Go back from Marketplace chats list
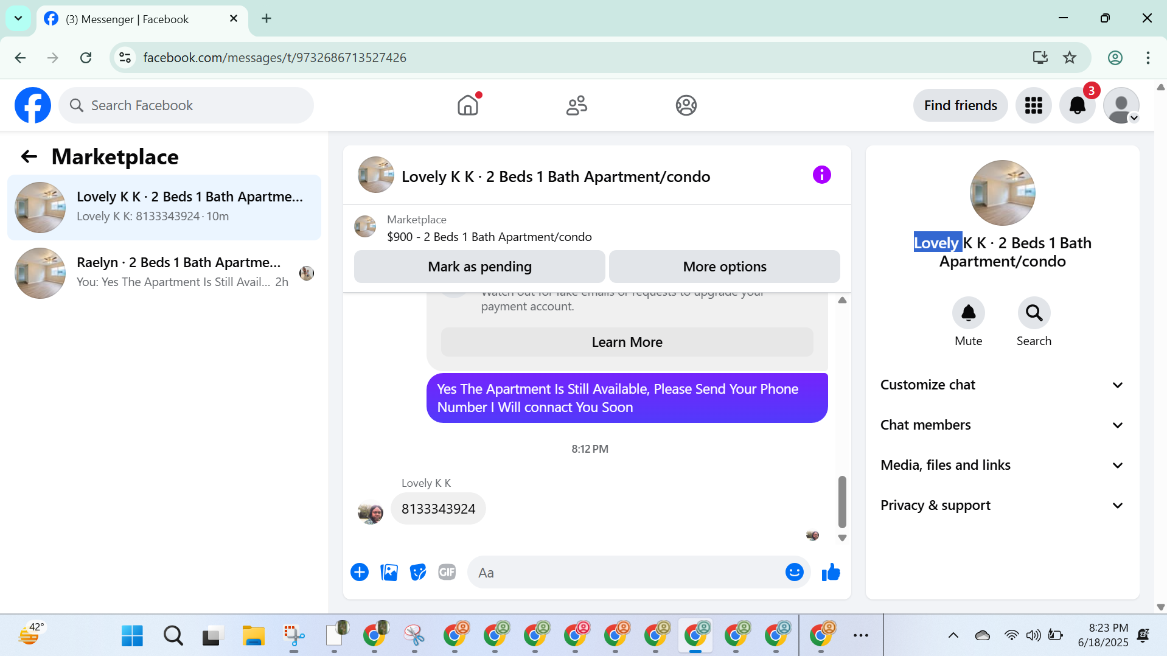The width and height of the screenshot is (1167, 656). pos(29,157)
